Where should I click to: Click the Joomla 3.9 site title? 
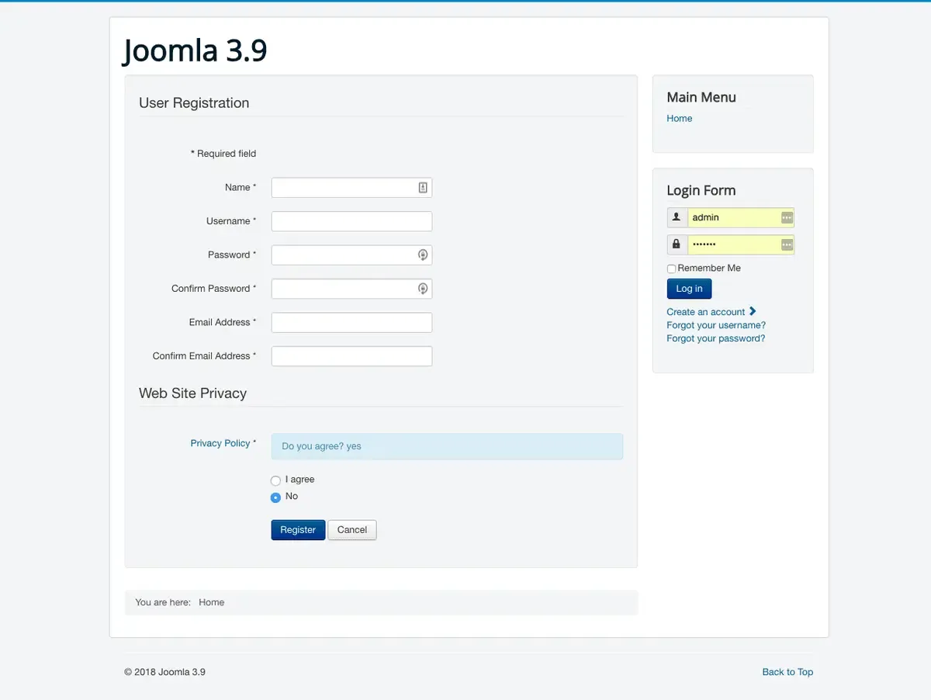tap(195, 50)
